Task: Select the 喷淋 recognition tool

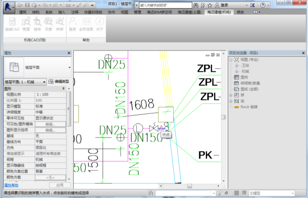Action: click(x=37, y=25)
